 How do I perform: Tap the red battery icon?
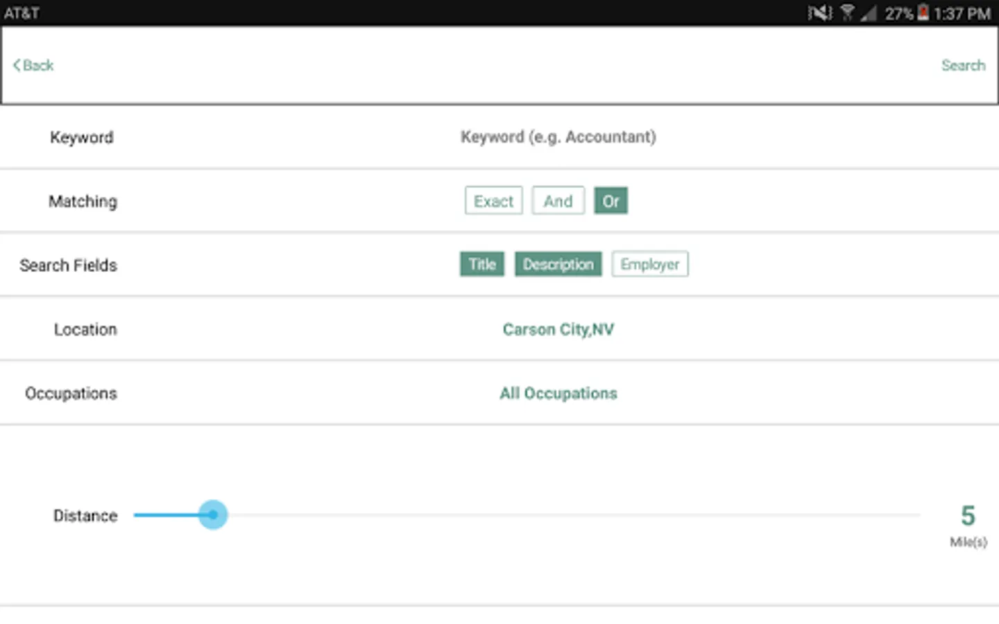pyautogui.click(x=923, y=12)
